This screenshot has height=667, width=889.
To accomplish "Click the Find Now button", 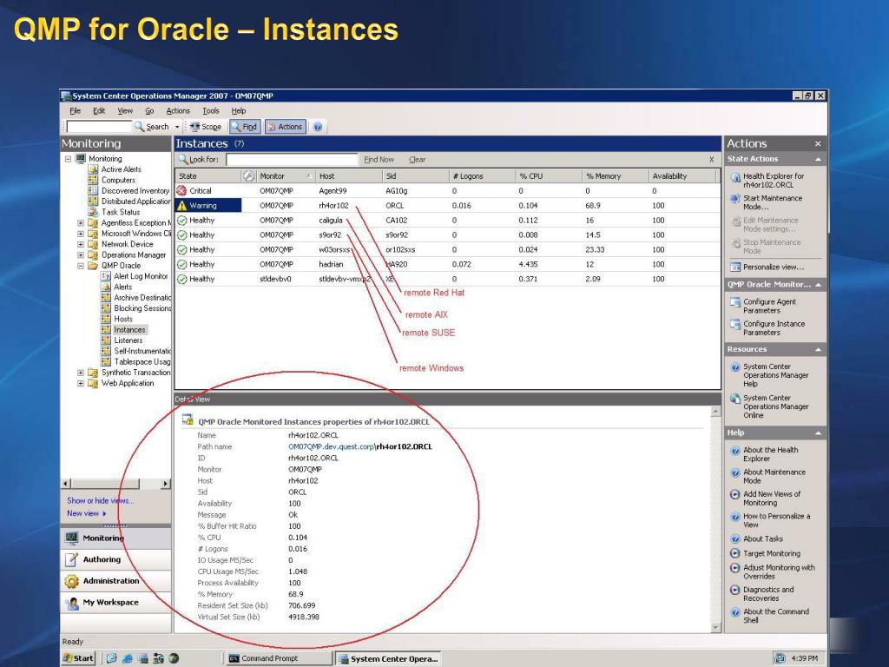I will point(379,160).
